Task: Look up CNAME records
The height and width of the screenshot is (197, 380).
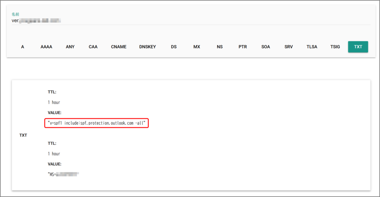Action: (x=119, y=47)
